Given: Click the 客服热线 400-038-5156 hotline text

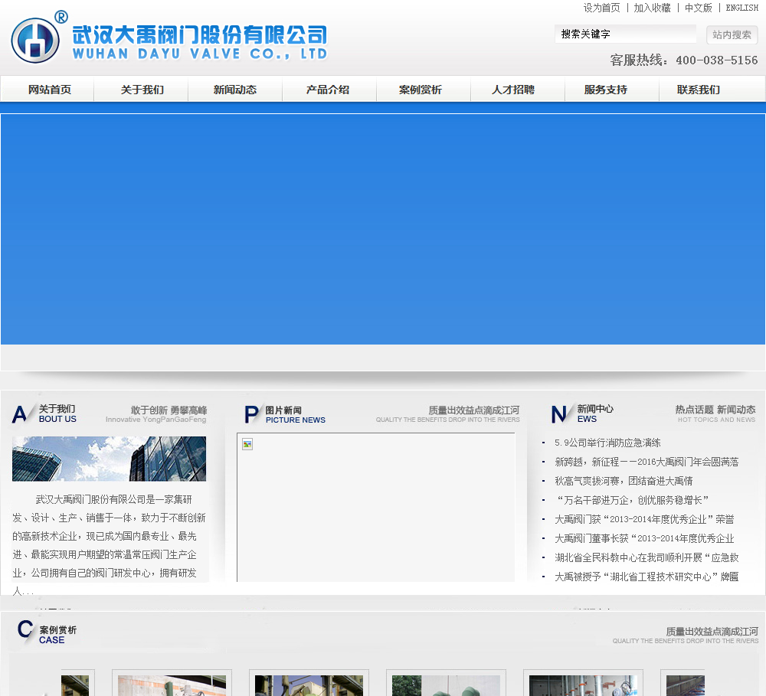Looking at the screenshot, I should click(x=684, y=60).
